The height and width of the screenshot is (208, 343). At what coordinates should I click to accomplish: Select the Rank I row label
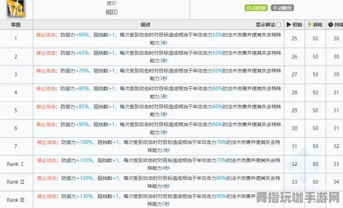15,164
